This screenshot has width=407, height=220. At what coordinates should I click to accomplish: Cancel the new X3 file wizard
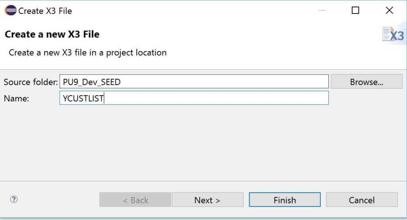click(362, 200)
